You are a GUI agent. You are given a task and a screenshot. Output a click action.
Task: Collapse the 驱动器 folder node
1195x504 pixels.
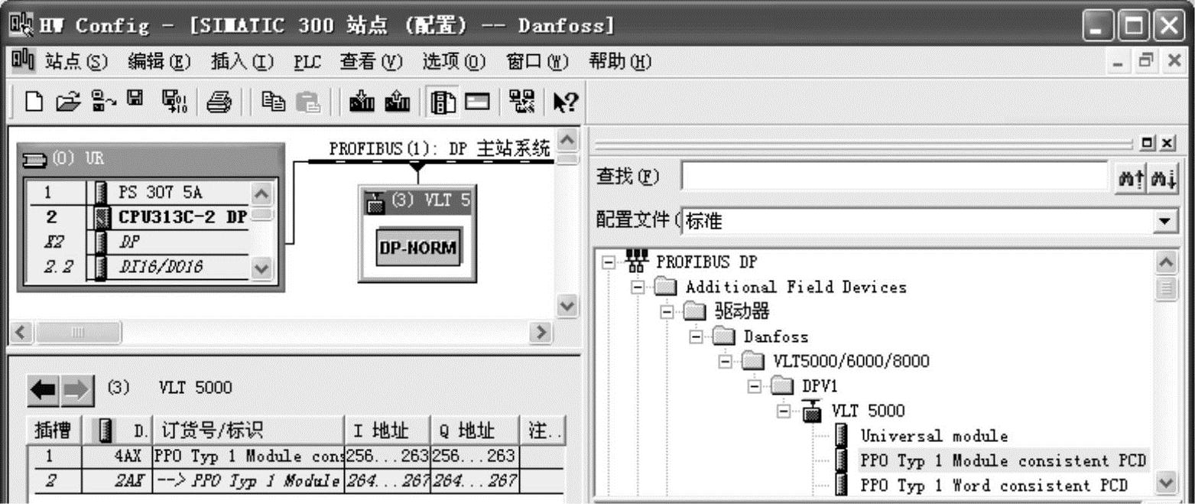pyautogui.click(x=666, y=312)
